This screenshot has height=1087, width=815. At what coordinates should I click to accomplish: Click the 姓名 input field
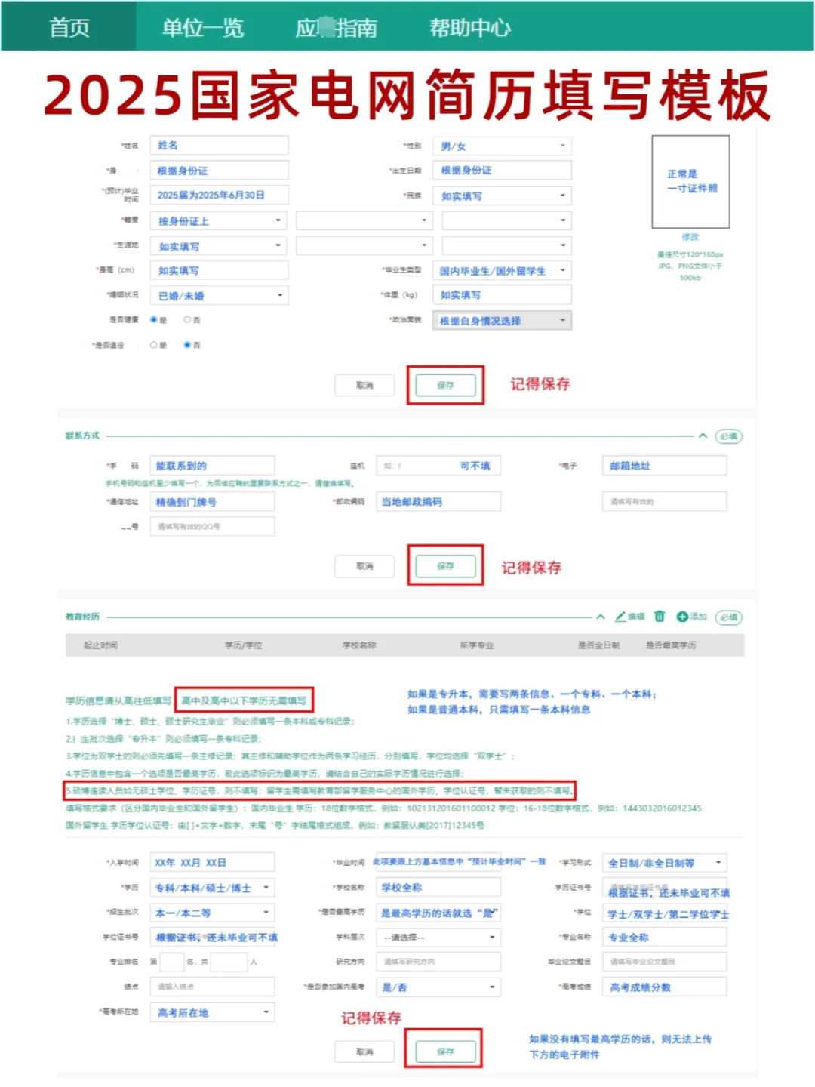(219, 145)
